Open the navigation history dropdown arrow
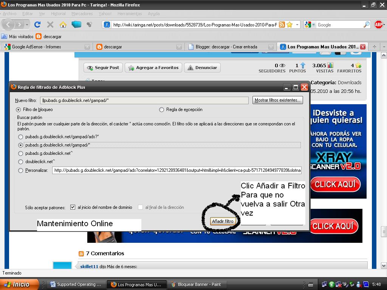The width and height of the screenshot is (387, 290). [x=27, y=25]
